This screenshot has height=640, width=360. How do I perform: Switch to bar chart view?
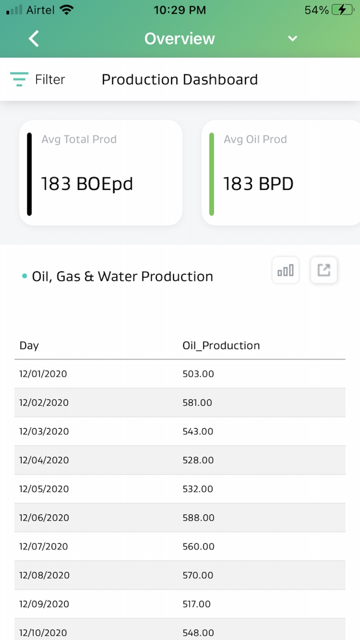pyautogui.click(x=285, y=270)
